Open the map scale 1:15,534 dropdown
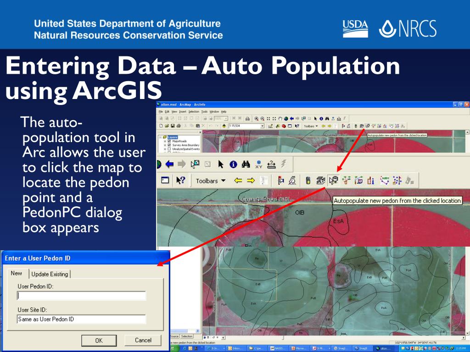The height and width of the screenshot is (352, 470). point(262,126)
